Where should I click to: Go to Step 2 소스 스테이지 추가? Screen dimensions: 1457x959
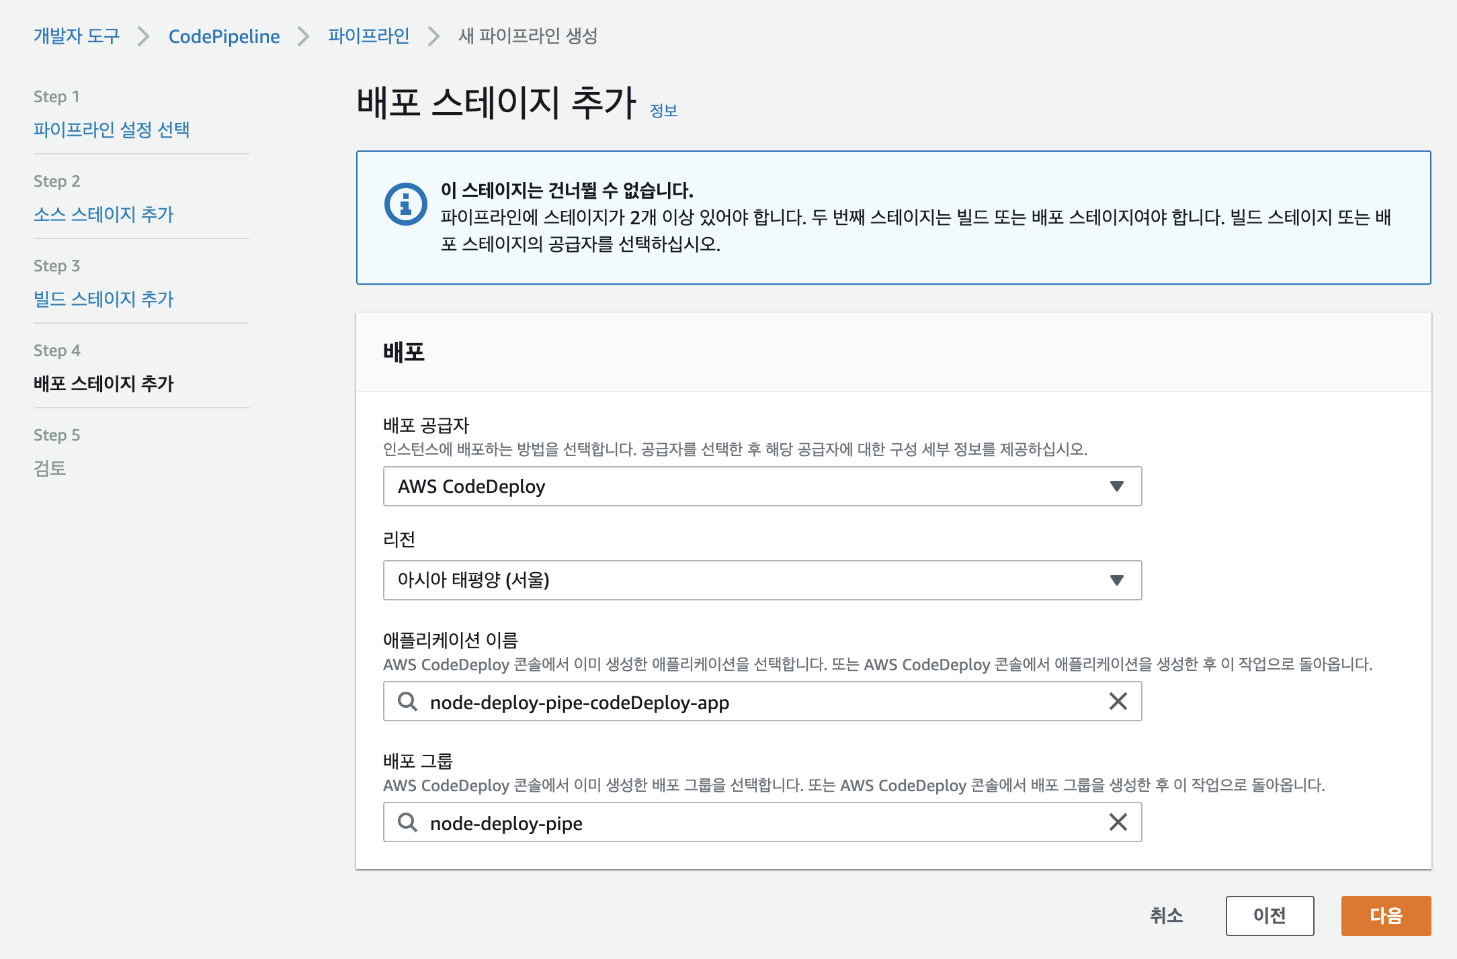(x=103, y=214)
